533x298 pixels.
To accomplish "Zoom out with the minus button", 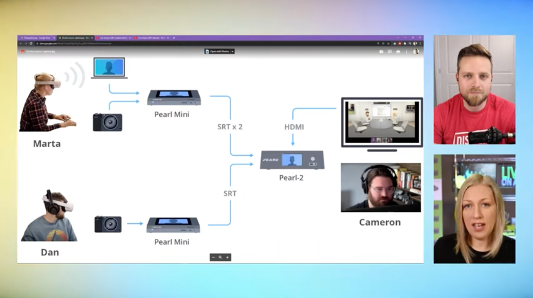I will click(x=213, y=257).
